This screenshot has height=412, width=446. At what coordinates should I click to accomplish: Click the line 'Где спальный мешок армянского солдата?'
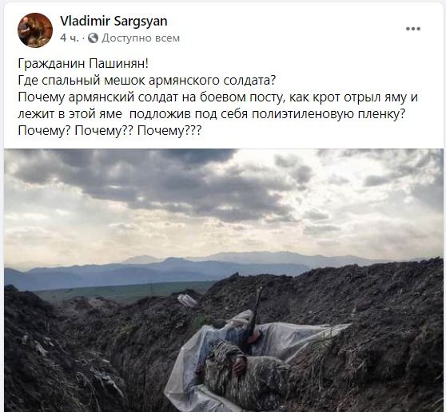(x=147, y=80)
